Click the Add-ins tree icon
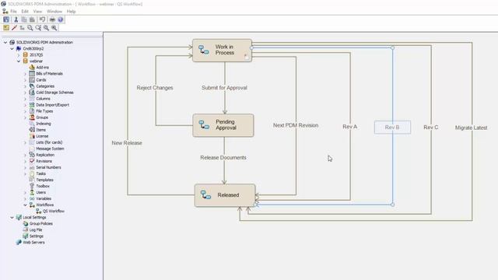The image size is (498, 280). coord(32,68)
